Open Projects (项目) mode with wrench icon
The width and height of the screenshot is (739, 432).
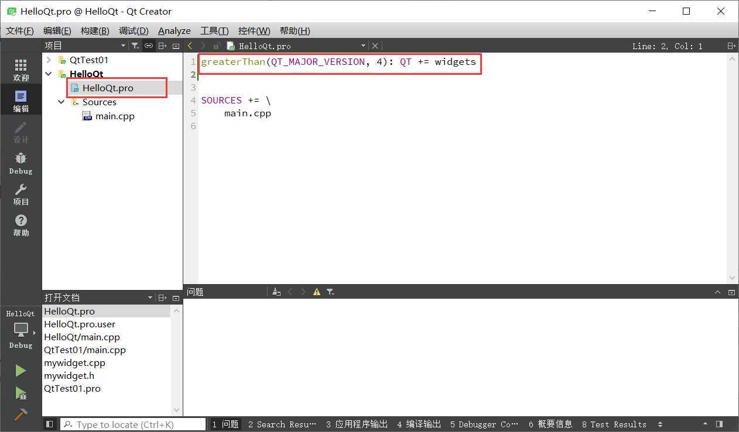tap(20, 194)
